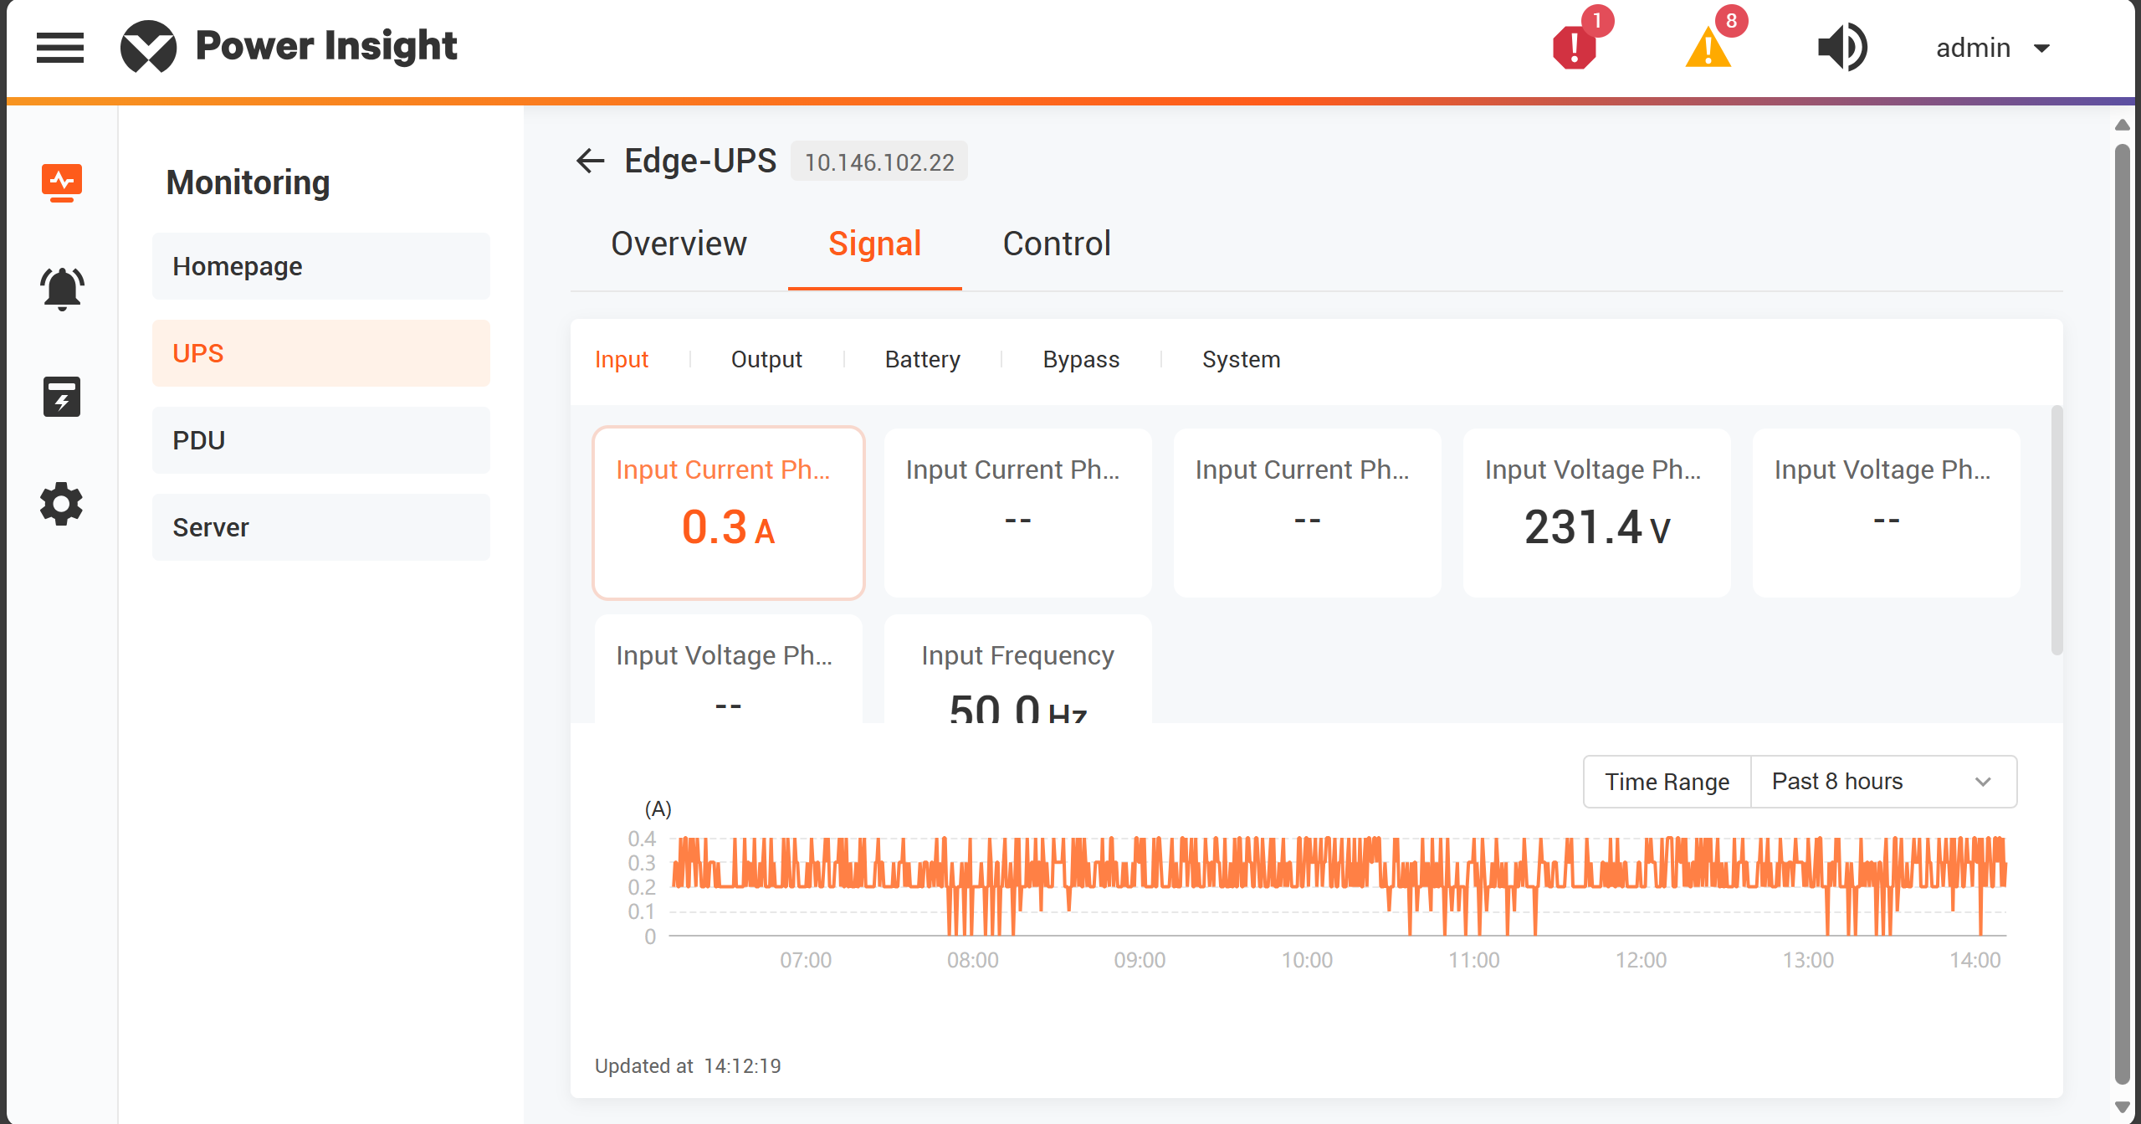Viewport: 2141px width, 1124px height.
Task: Select Server in Monitoring menu
Action: pyautogui.click(x=321, y=527)
